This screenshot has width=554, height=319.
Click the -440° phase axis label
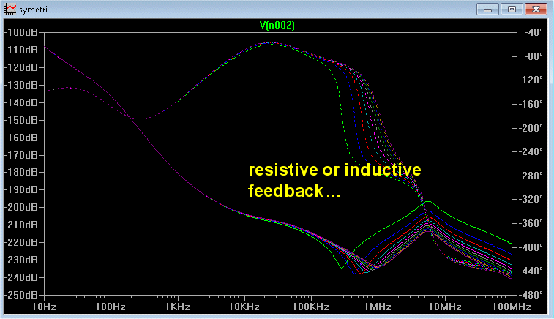point(531,271)
